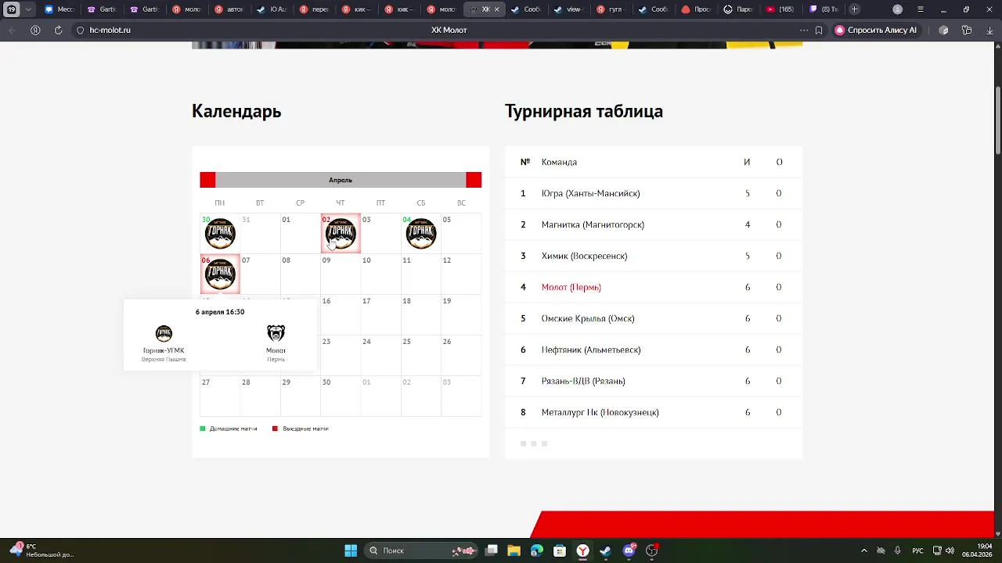1002x563 pixels.
Task: Bookmark the page with bookmark icon
Action: tap(819, 30)
